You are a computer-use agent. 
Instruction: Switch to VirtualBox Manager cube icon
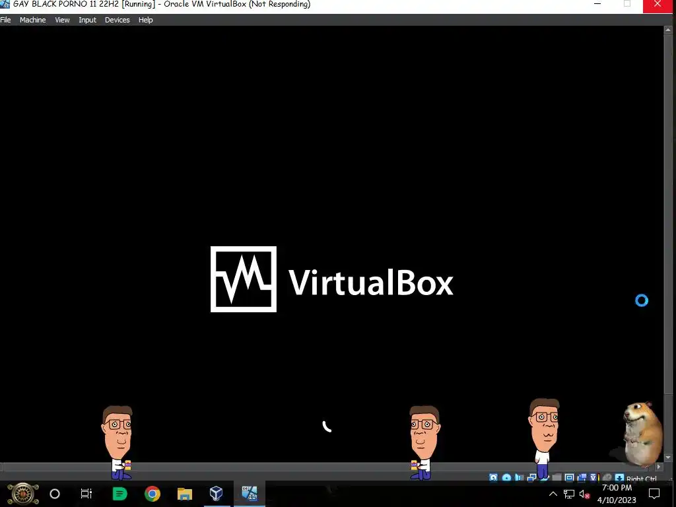click(x=217, y=494)
